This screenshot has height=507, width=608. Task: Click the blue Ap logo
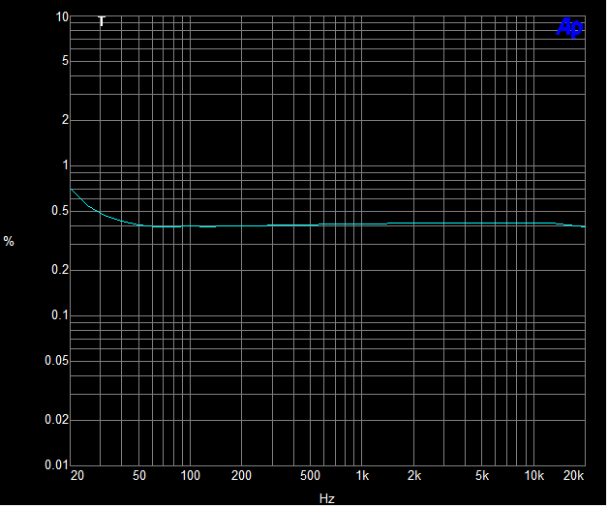click(x=569, y=28)
